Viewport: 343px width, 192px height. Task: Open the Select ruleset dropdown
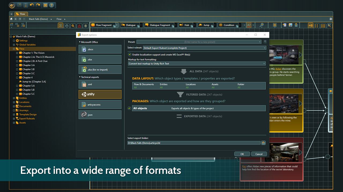click(204, 48)
